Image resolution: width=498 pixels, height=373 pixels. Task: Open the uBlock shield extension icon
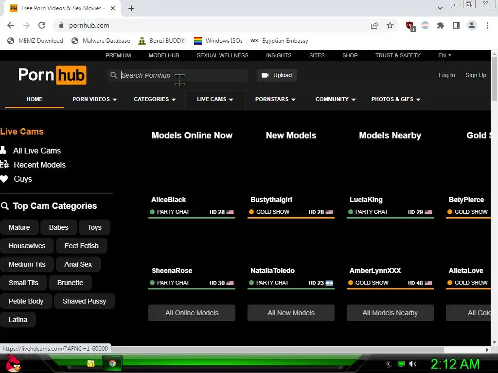coord(410,26)
